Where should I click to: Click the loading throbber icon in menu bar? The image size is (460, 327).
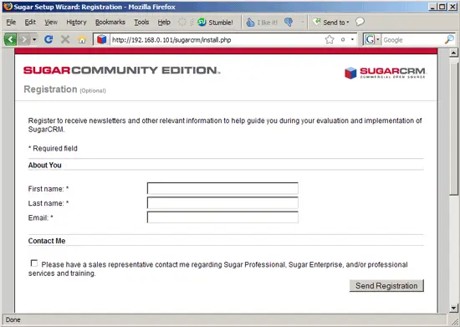(182, 22)
